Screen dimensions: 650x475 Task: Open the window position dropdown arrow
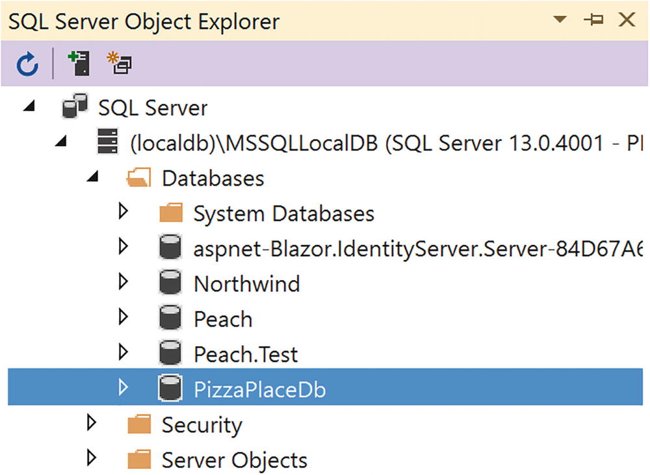pyautogui.click(x=559, y=20)
